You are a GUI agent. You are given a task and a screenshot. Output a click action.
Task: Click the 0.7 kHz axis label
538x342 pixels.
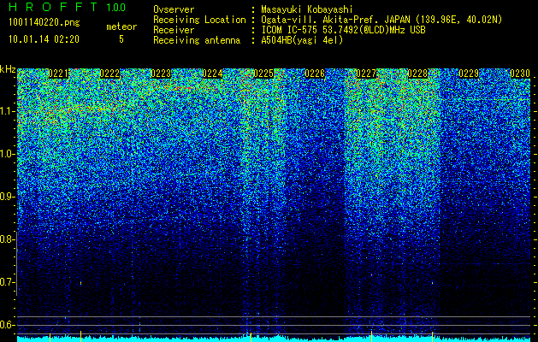(7, 282)
